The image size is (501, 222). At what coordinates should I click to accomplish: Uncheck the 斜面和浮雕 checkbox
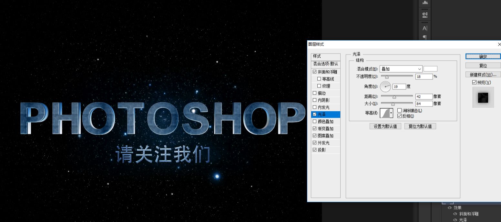[315, 72]
